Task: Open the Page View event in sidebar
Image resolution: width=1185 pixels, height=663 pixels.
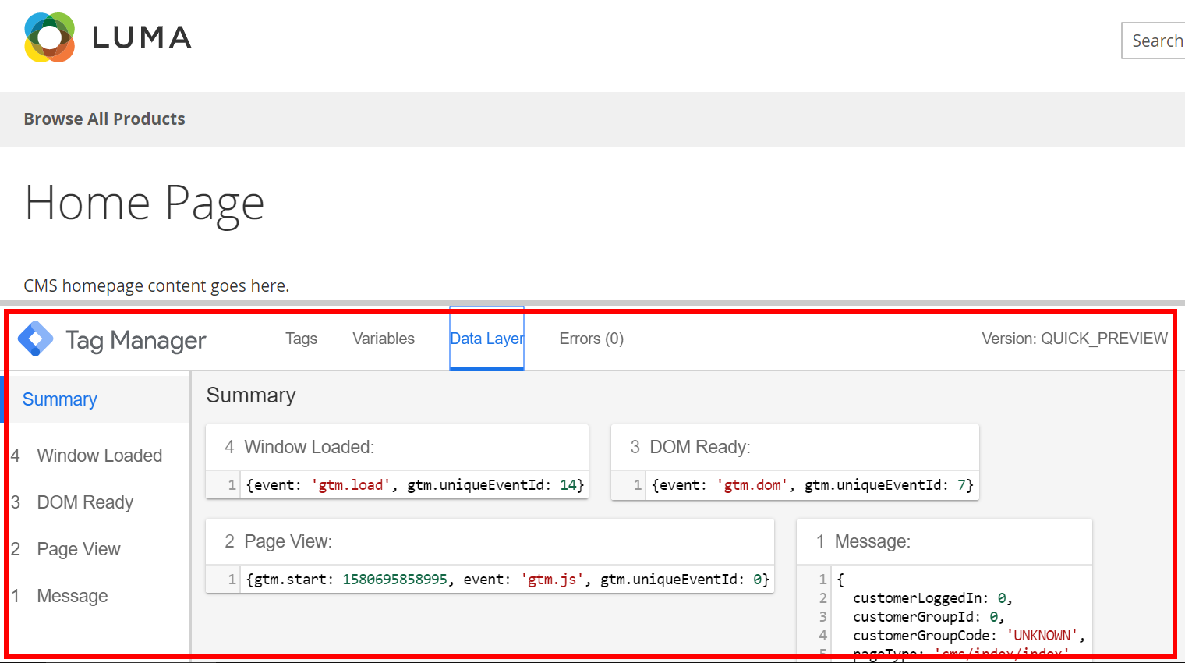Action: pyautogui.click(x=79, y=549)
